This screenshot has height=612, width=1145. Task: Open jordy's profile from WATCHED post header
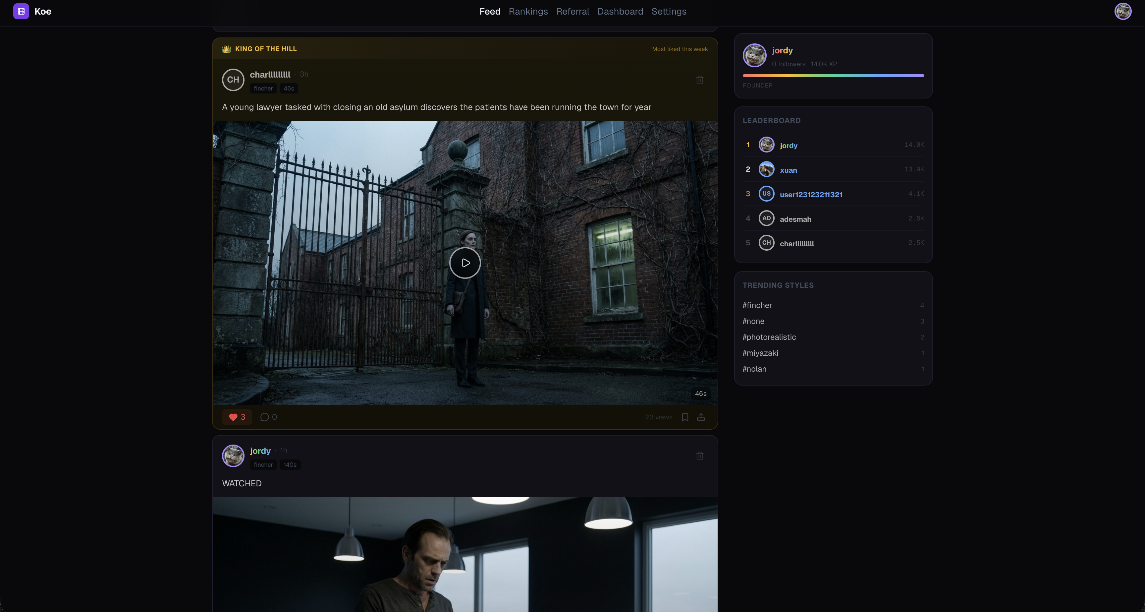click(x=260, y=451)
